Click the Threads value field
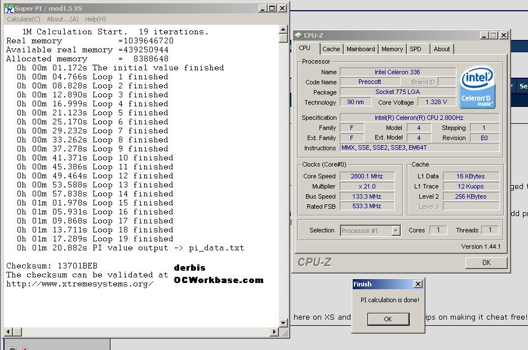 [x=490, y=230]
